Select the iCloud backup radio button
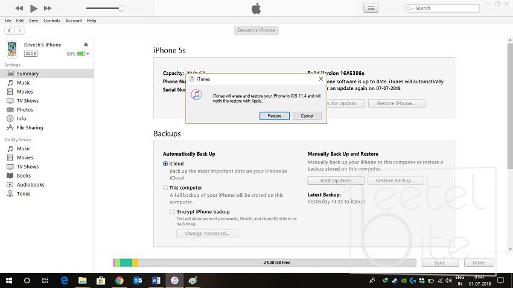The image size is (513, 288). (x=165, y=164)
